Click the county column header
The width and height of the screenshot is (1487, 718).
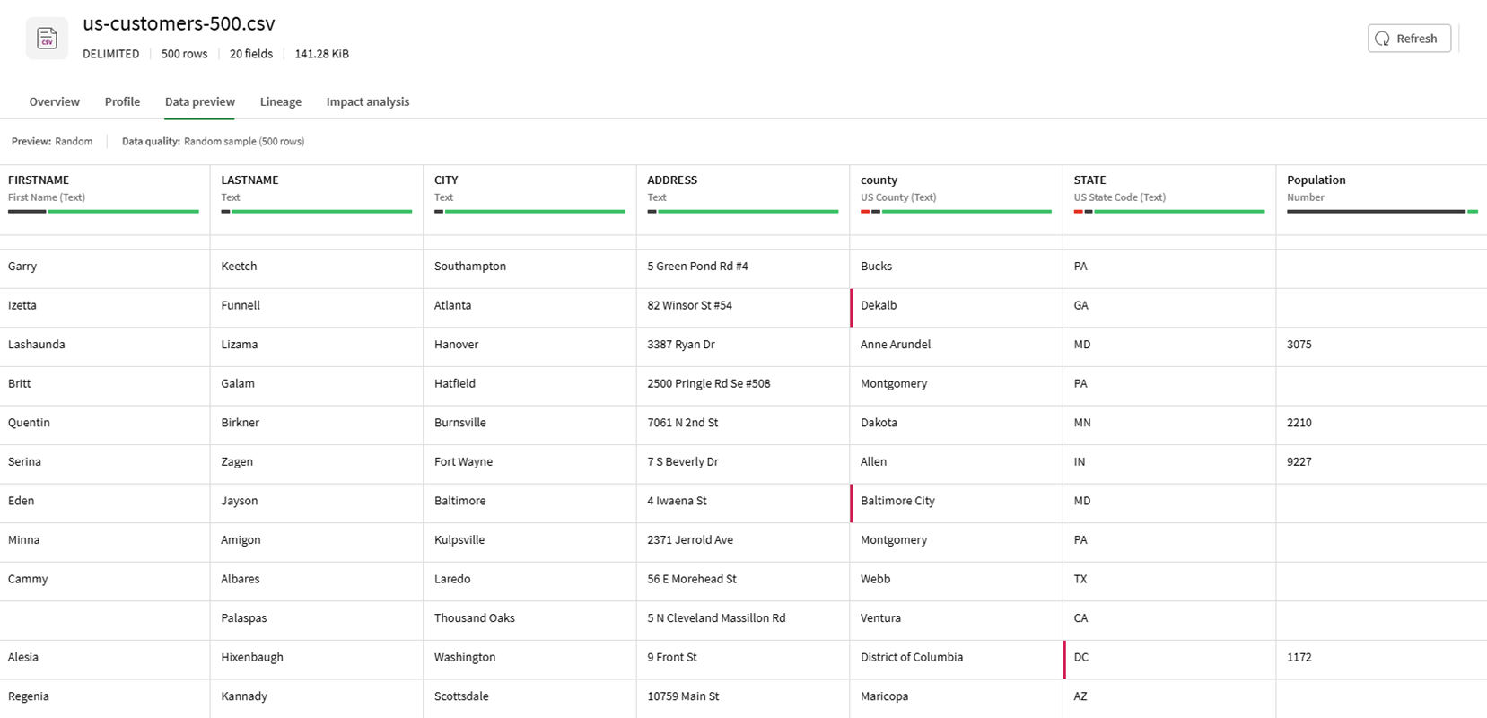pyautogui.click(x=879, y=180)
